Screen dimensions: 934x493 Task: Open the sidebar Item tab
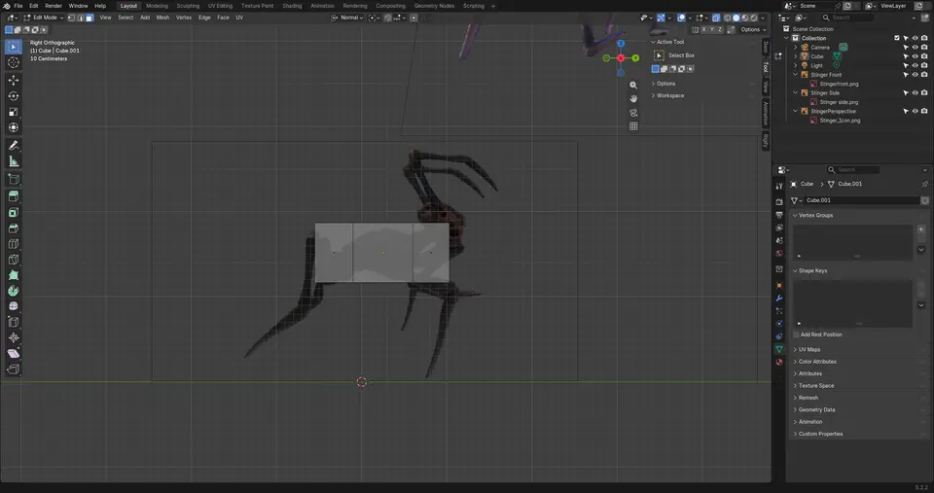click(x=766, y=47)
